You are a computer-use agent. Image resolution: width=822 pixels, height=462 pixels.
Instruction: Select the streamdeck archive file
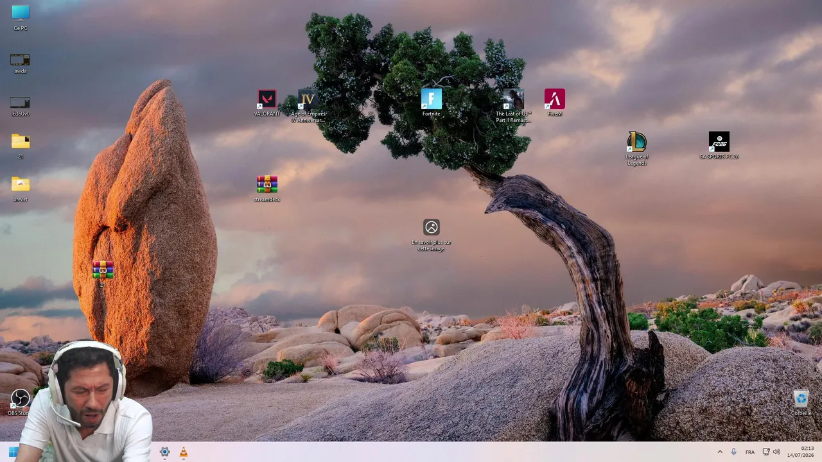pyautogui.click(x=267, y=188)
